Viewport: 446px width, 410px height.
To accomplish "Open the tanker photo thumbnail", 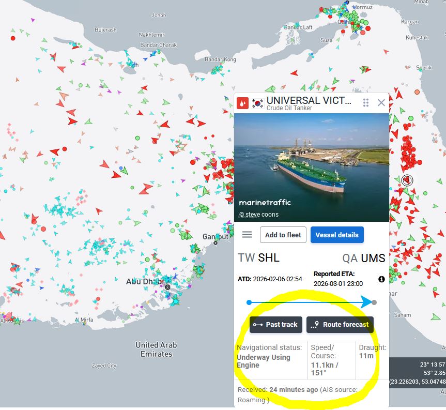I will click(312, 168).
